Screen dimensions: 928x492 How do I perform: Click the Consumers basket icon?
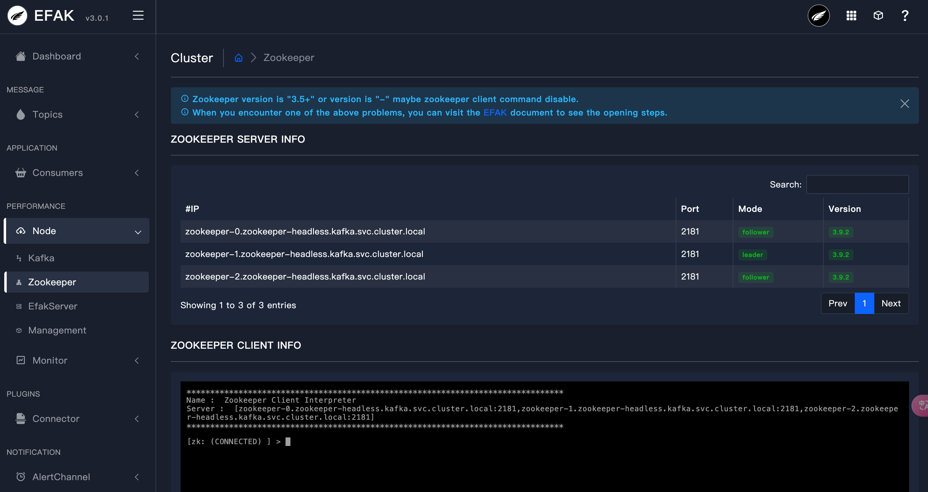(x=21, y=173)
